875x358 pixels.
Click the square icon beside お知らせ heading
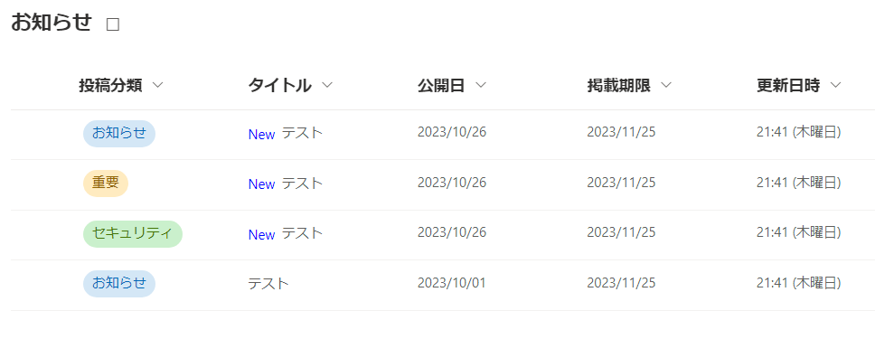click(x=113, y=24)
